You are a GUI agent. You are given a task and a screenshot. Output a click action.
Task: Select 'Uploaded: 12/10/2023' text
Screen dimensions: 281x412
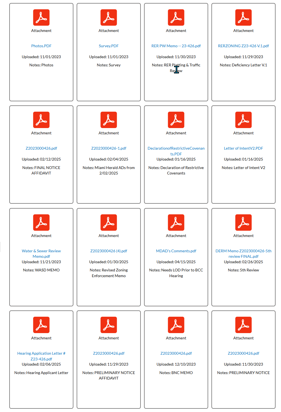176,364
